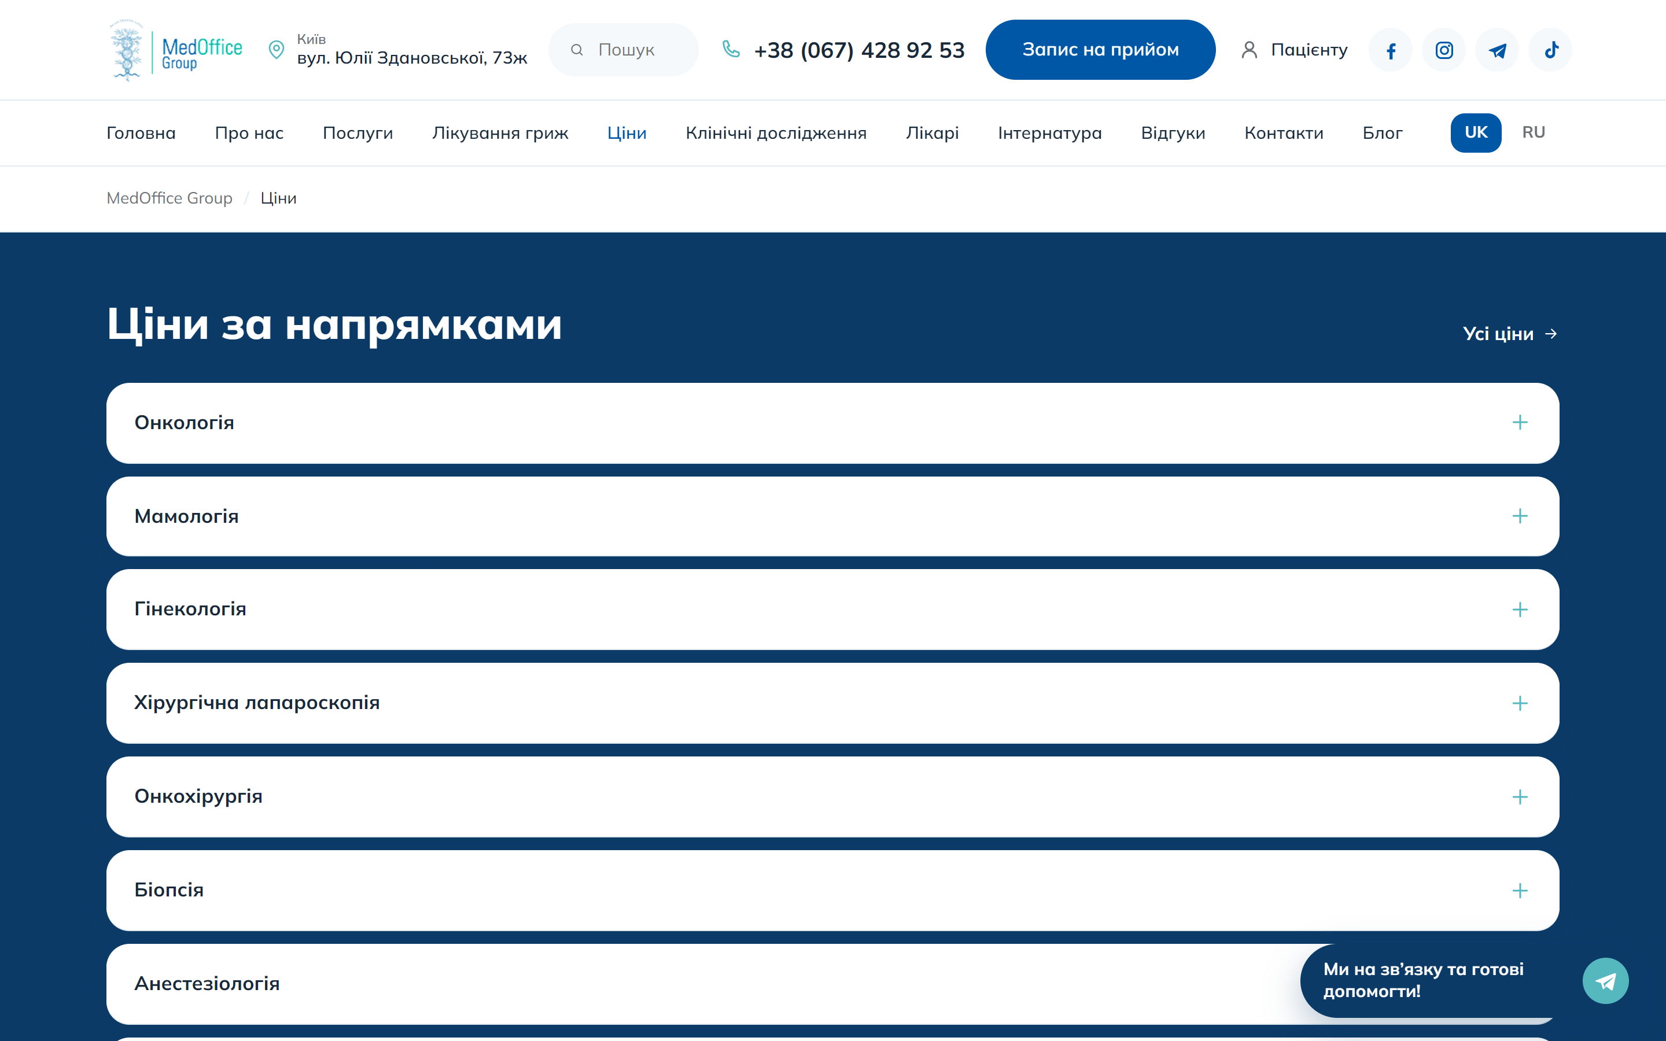1666x1041 pixels.
Task: Click the Ціни breadcrumb text
Action: tap(278, 198)
